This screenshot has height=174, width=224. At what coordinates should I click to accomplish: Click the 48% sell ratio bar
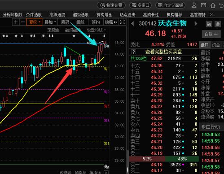pos(182,159)
